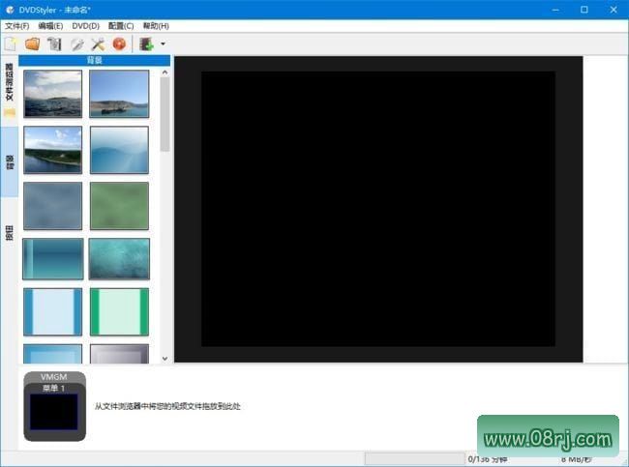Click the Add file film icon

point(146,44)
